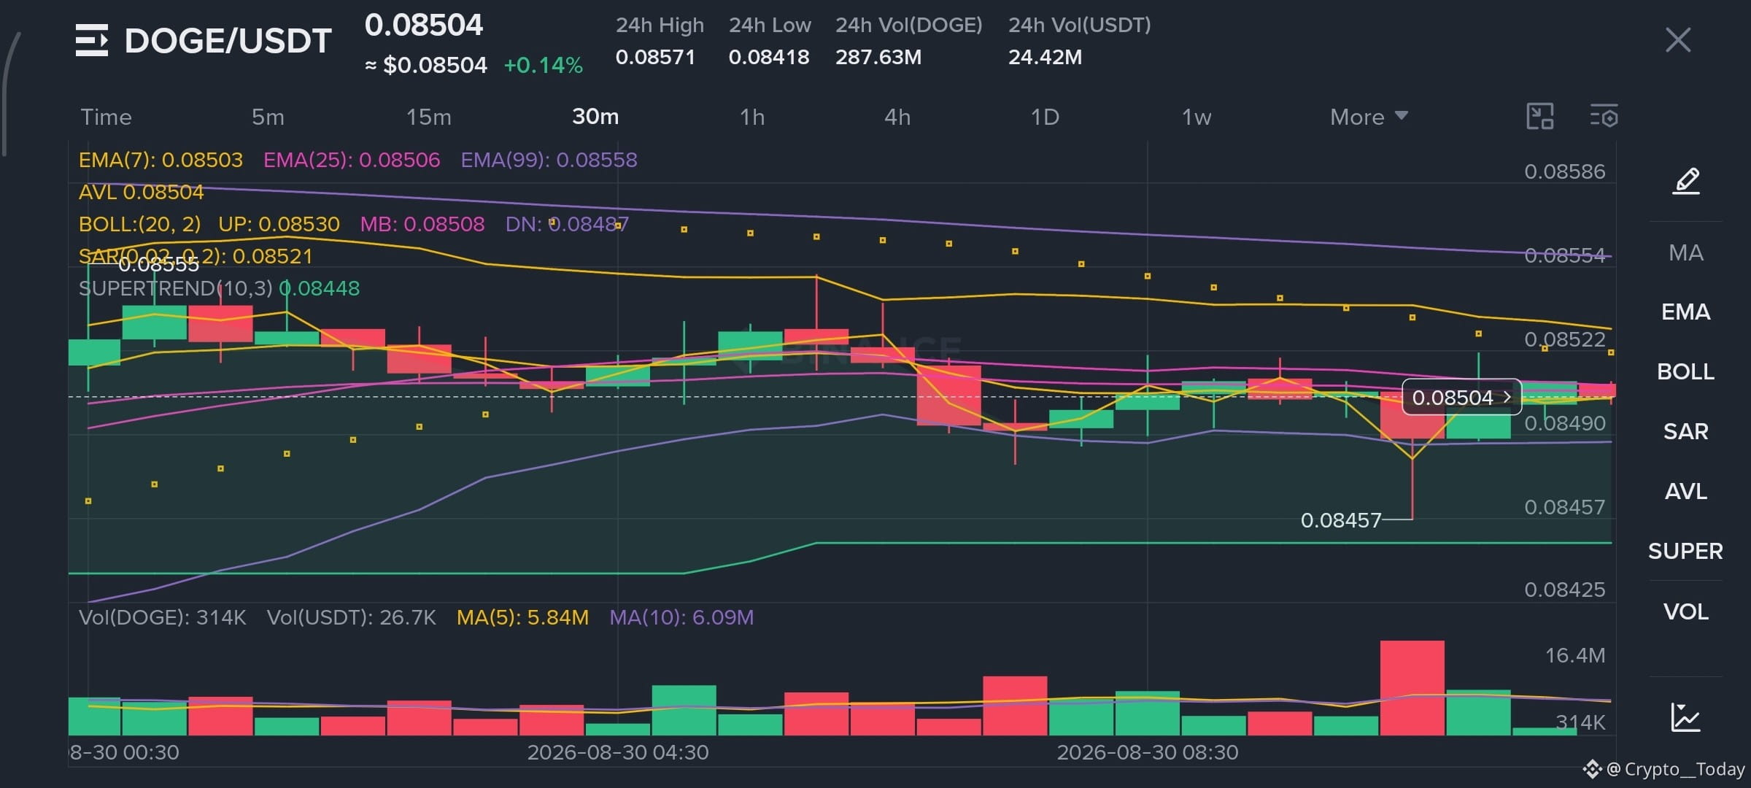Select the 1w timeframe

(1197, 117)
